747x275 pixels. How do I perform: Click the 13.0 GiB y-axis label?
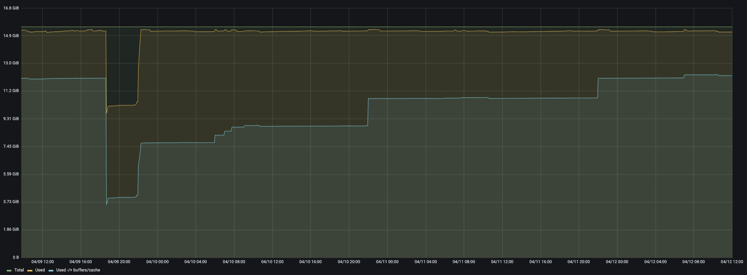[x=11, y=63]
